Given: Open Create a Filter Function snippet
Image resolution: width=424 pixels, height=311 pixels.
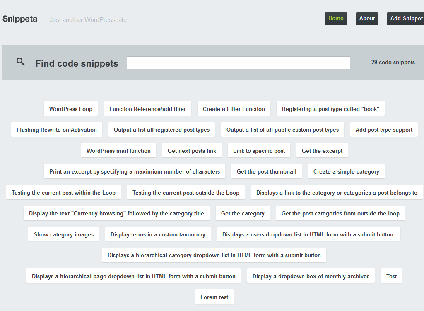Looking at the screenshot, I should coord(234,109).
